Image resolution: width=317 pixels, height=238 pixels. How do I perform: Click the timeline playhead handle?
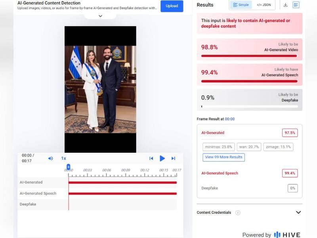(68, 167)
